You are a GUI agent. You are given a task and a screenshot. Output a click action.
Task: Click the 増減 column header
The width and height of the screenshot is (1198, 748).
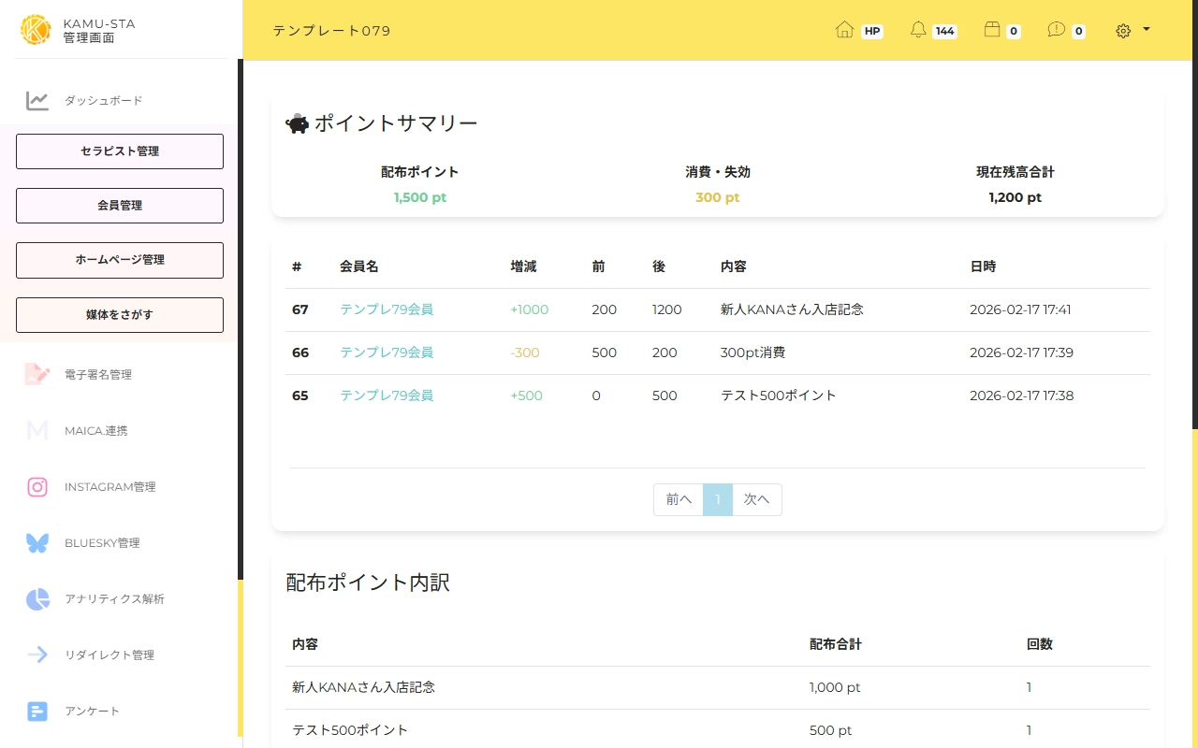(x=523, y=266)
